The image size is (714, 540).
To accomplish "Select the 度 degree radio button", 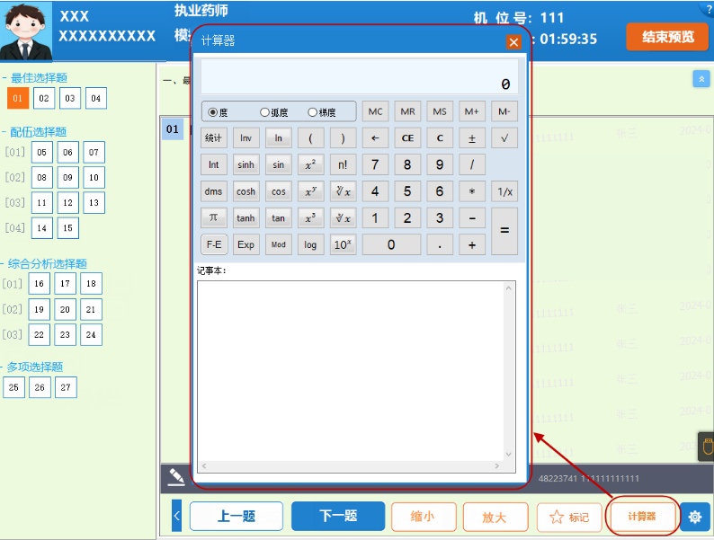I will (213, 112).
